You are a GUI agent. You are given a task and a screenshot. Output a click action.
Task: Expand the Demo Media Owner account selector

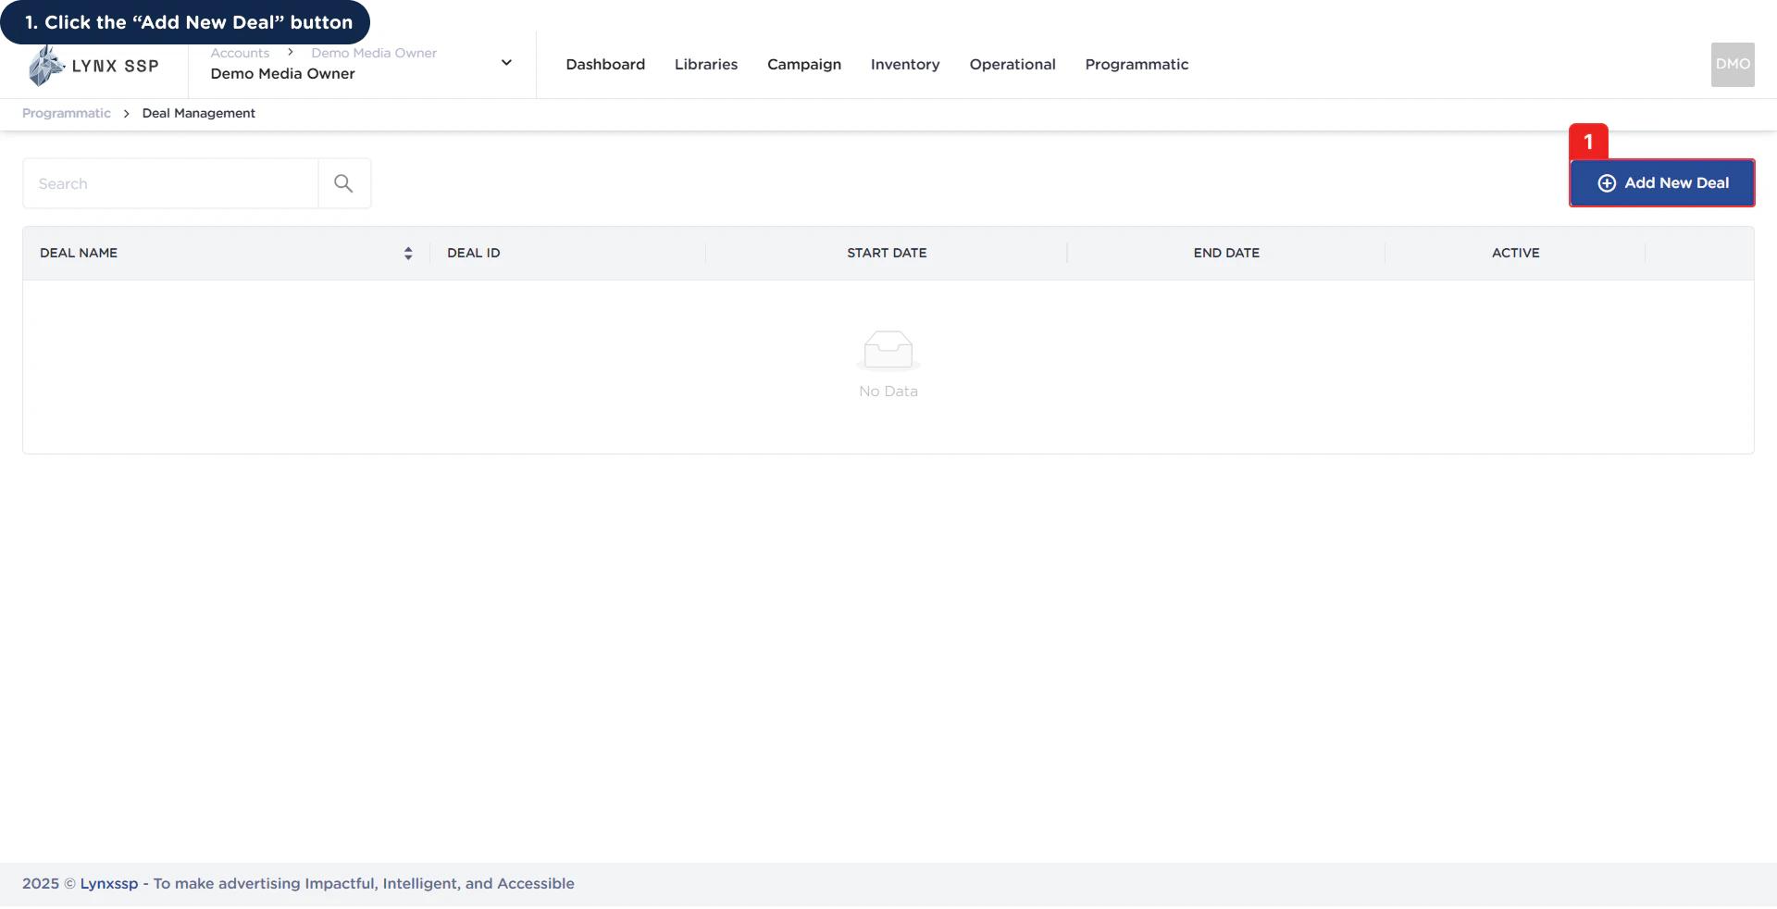(x=506, y=62)
